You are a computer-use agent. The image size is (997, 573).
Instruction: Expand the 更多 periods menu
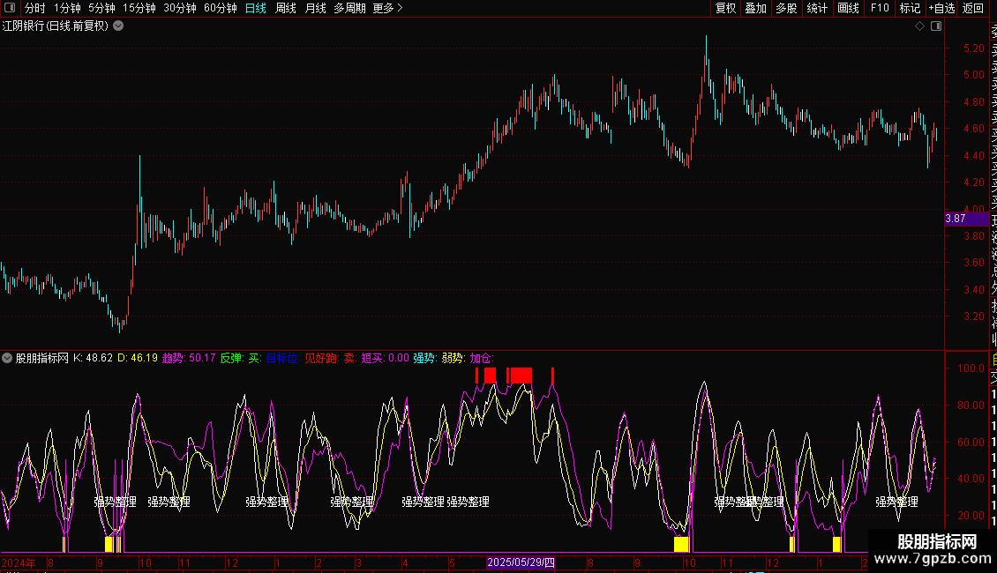pos(387,8)
